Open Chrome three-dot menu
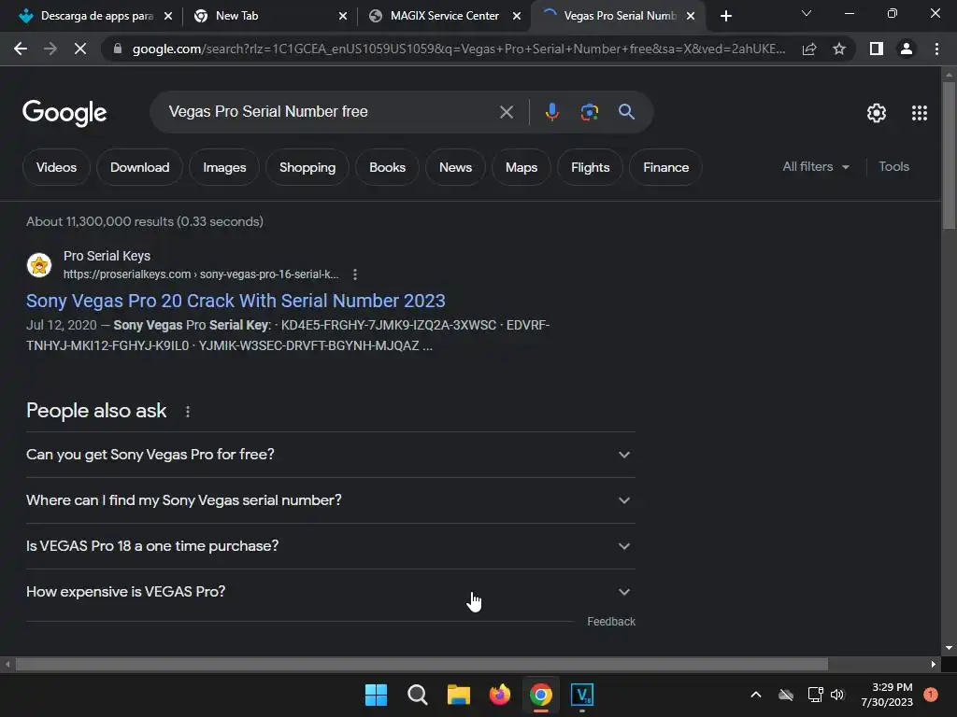 936,49
